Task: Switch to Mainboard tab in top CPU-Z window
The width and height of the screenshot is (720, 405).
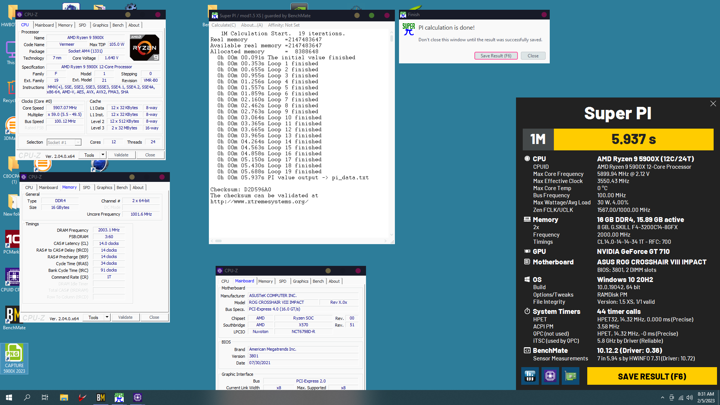Action: click(44, 25)
